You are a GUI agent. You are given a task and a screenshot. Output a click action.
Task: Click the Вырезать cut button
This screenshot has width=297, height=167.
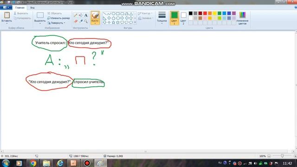click(x=21, y=13)
